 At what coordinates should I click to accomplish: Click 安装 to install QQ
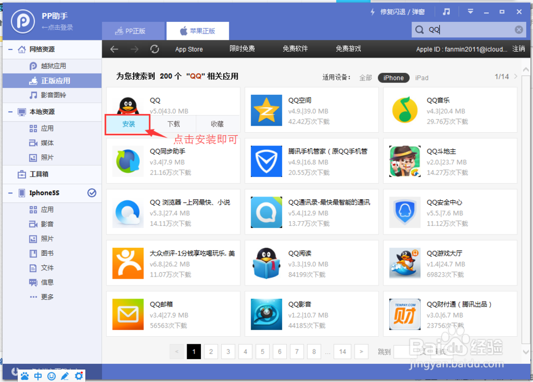tap(128, 124)
